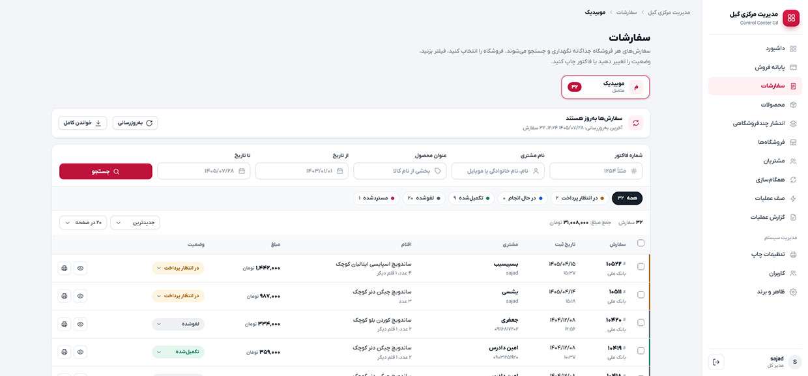Print invoice for order ۱۰۵۲۲
This screenshot has height=376, width=808.
point(65,268)
